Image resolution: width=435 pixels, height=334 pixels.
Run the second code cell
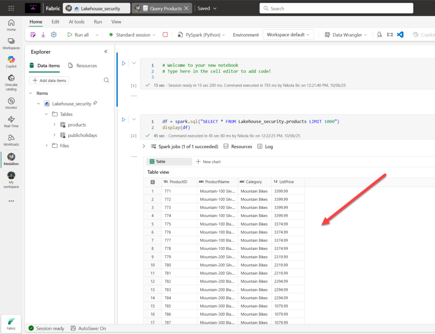click(x=124, y=120)
